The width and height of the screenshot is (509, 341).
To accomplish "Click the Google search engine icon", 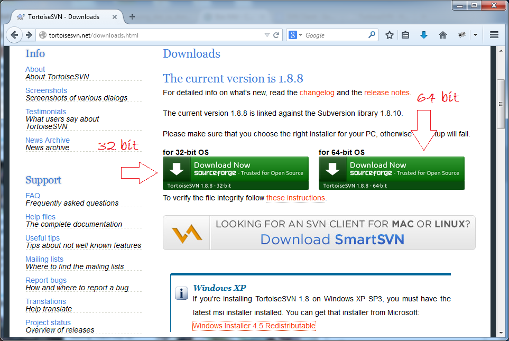I will [292, 35].
